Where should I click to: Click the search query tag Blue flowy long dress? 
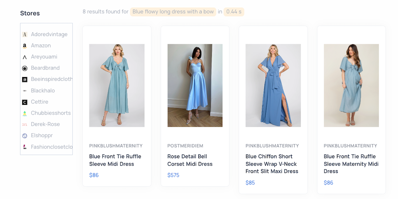(x=173, y=12)
